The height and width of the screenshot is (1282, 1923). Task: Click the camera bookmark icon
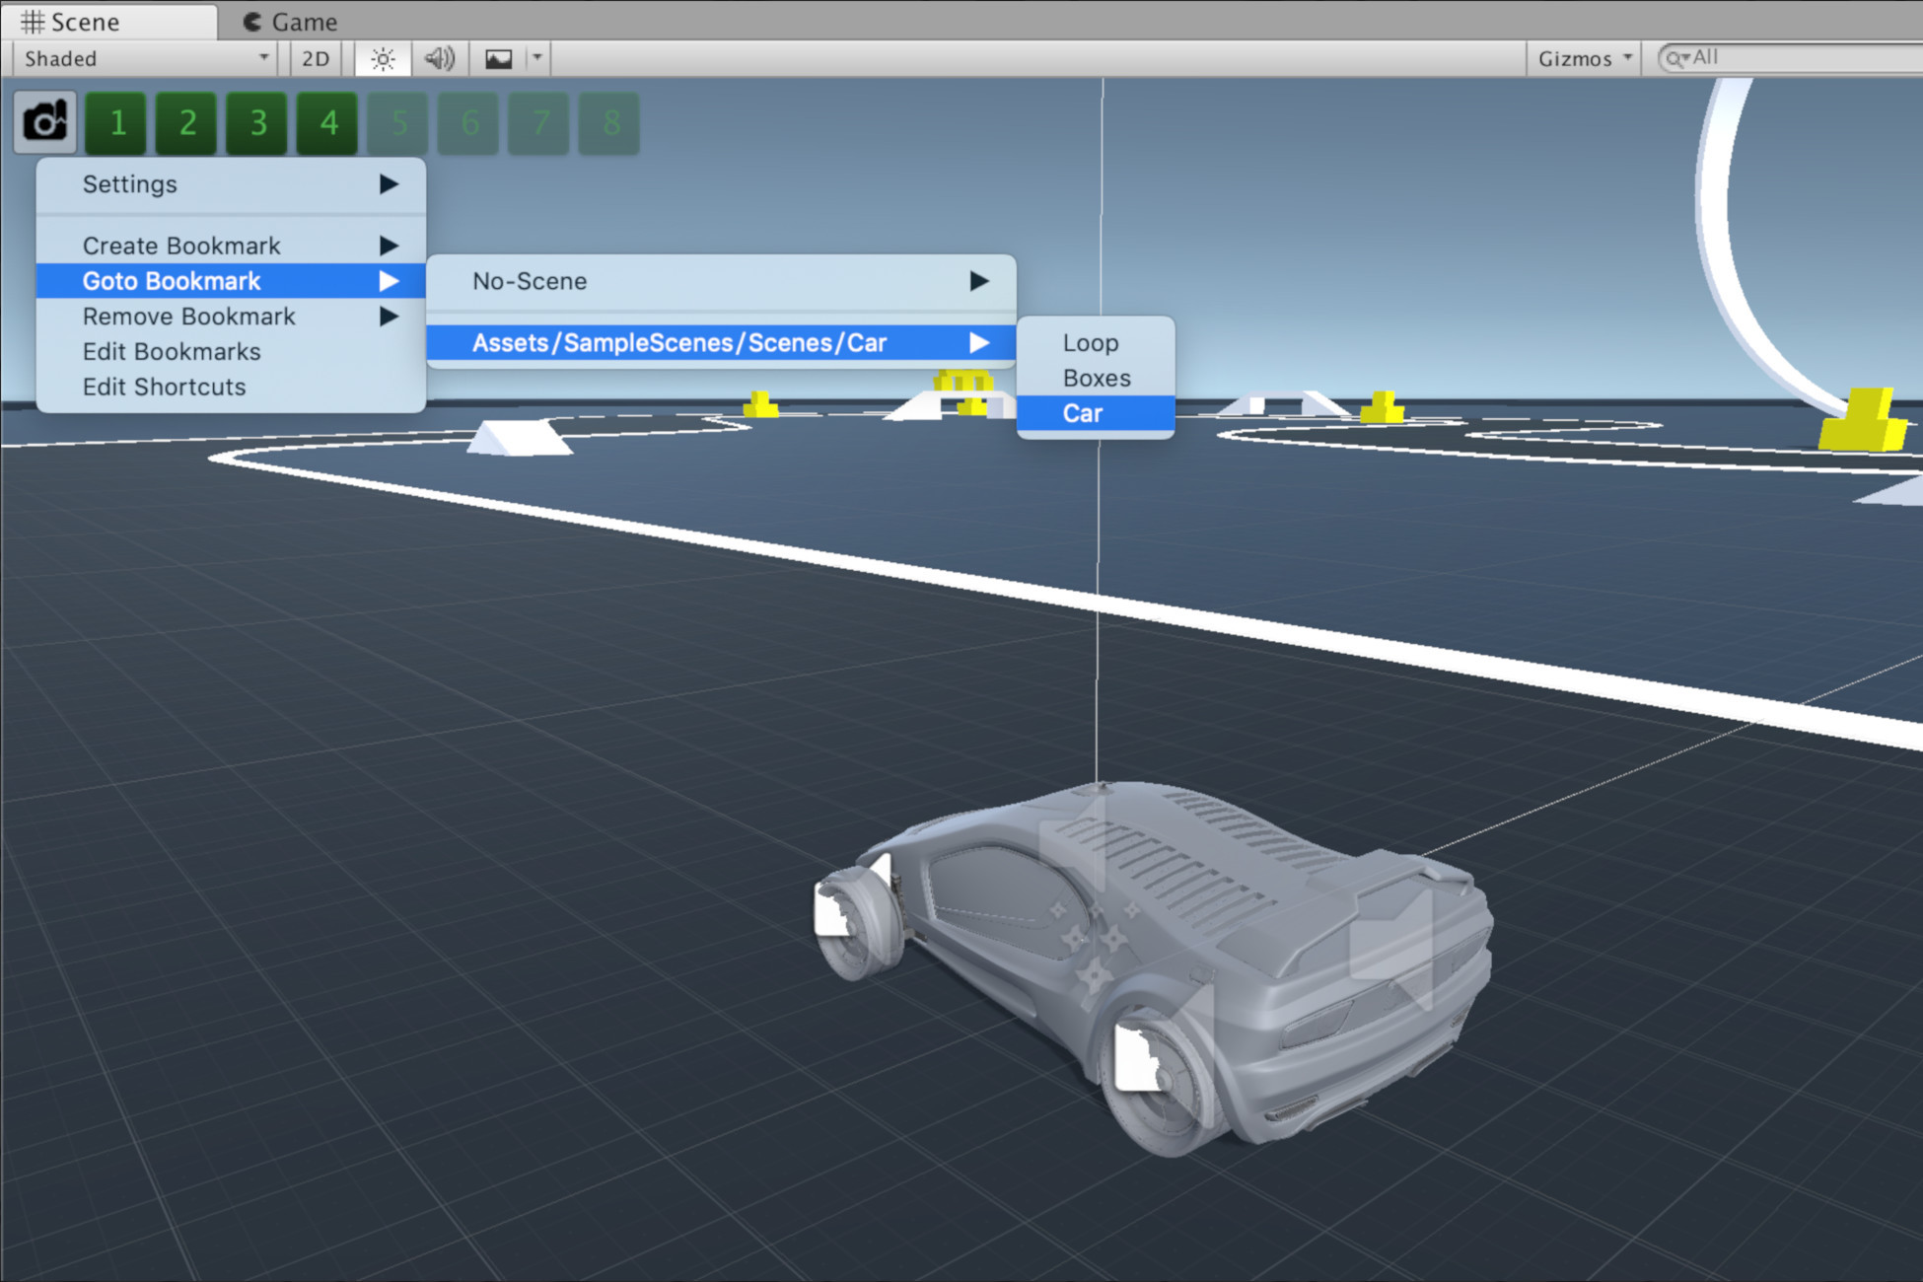(45, 122)
